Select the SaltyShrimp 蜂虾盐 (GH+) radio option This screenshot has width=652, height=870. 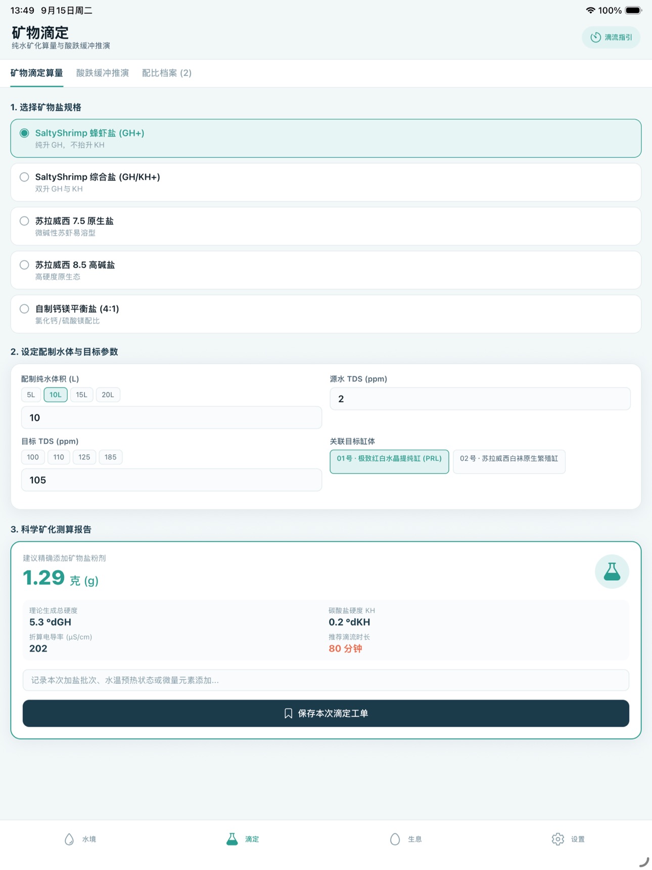tap(326, 139)
